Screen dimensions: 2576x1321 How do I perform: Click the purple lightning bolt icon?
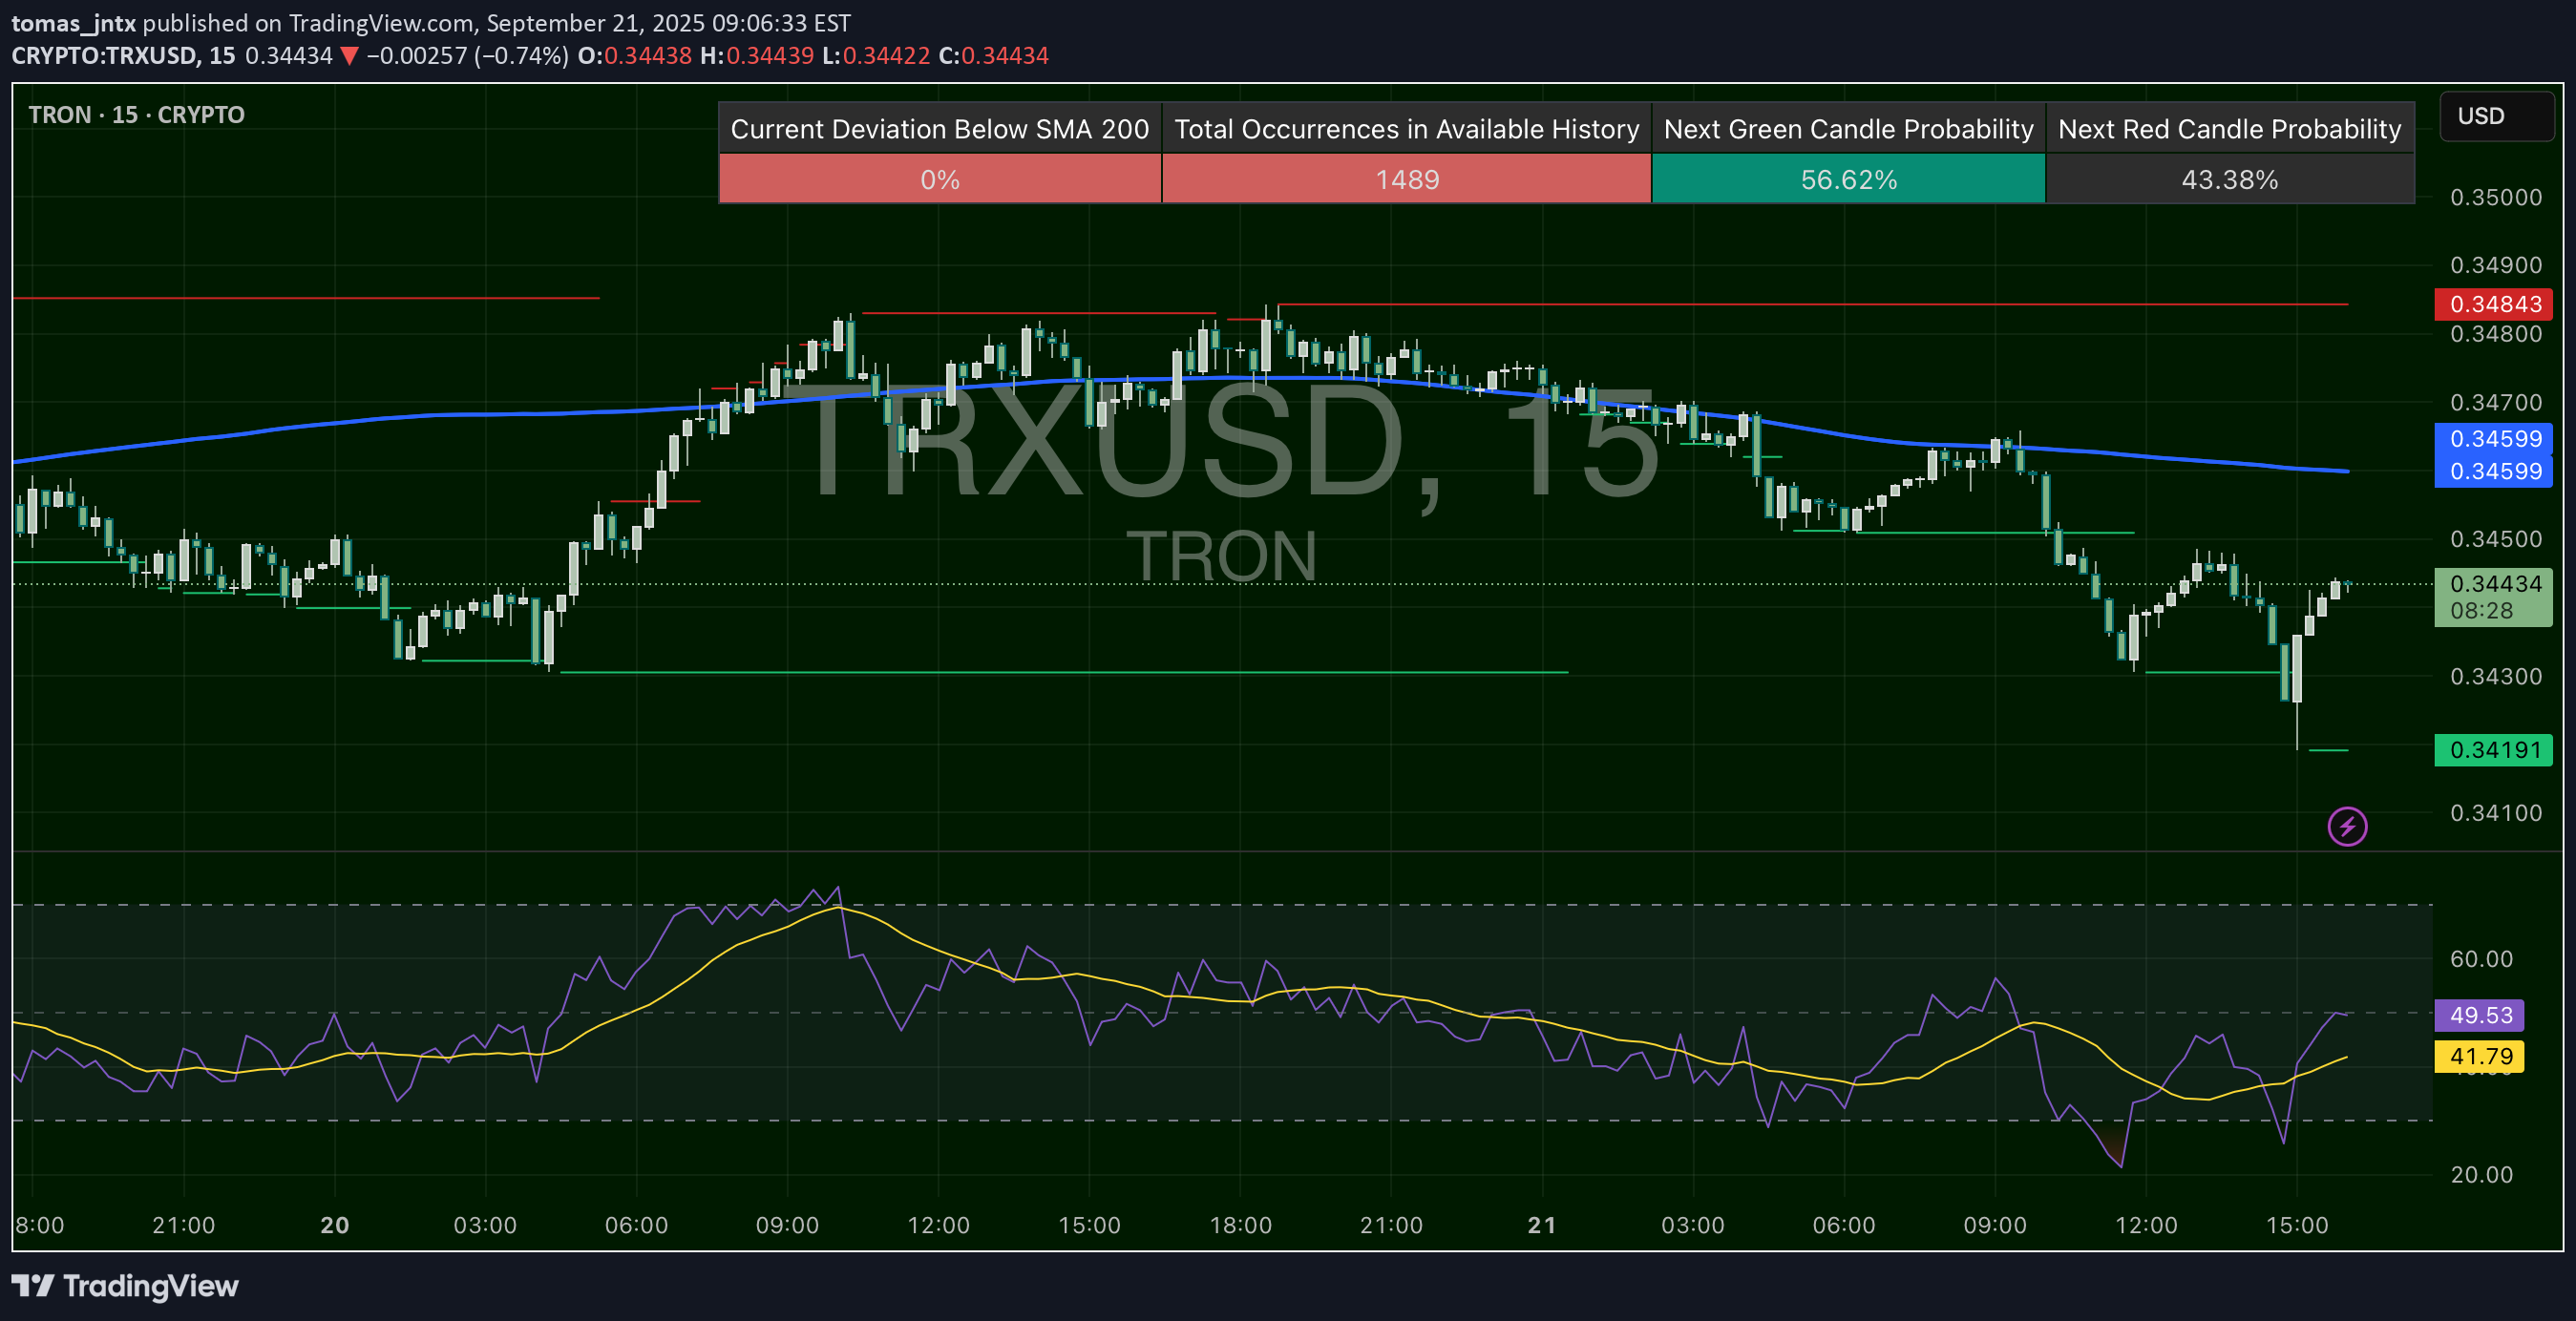point(2347,826)
